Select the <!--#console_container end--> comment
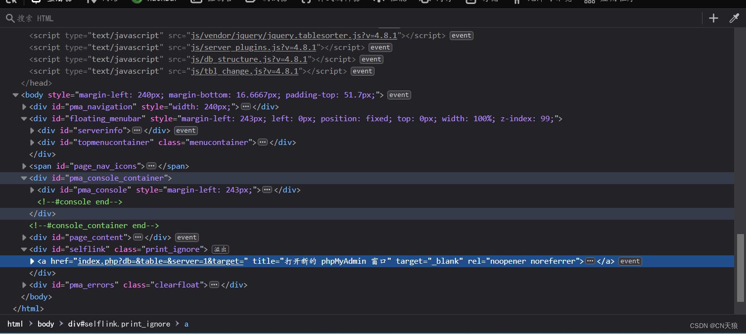 pos(94,226)
